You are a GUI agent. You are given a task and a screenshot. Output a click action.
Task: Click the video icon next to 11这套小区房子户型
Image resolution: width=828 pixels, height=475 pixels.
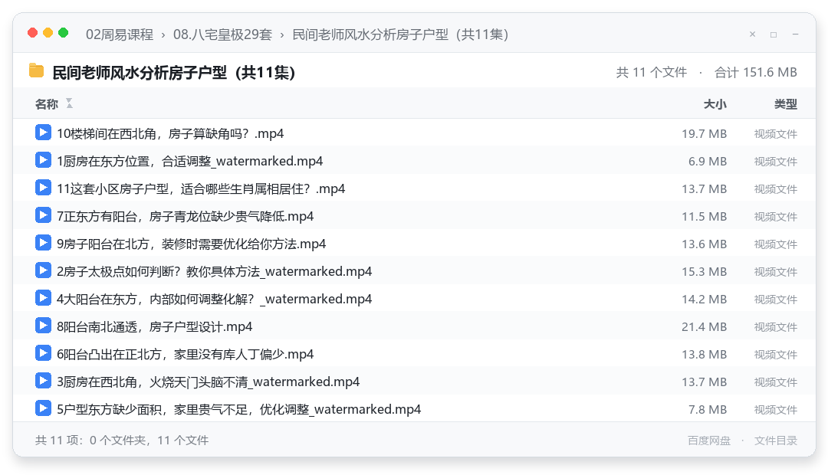(43, 188)
